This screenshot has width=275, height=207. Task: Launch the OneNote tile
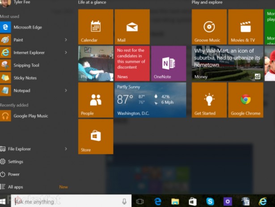click(169, 64)
